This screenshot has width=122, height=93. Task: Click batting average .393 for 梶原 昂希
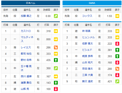click(110, 56)
